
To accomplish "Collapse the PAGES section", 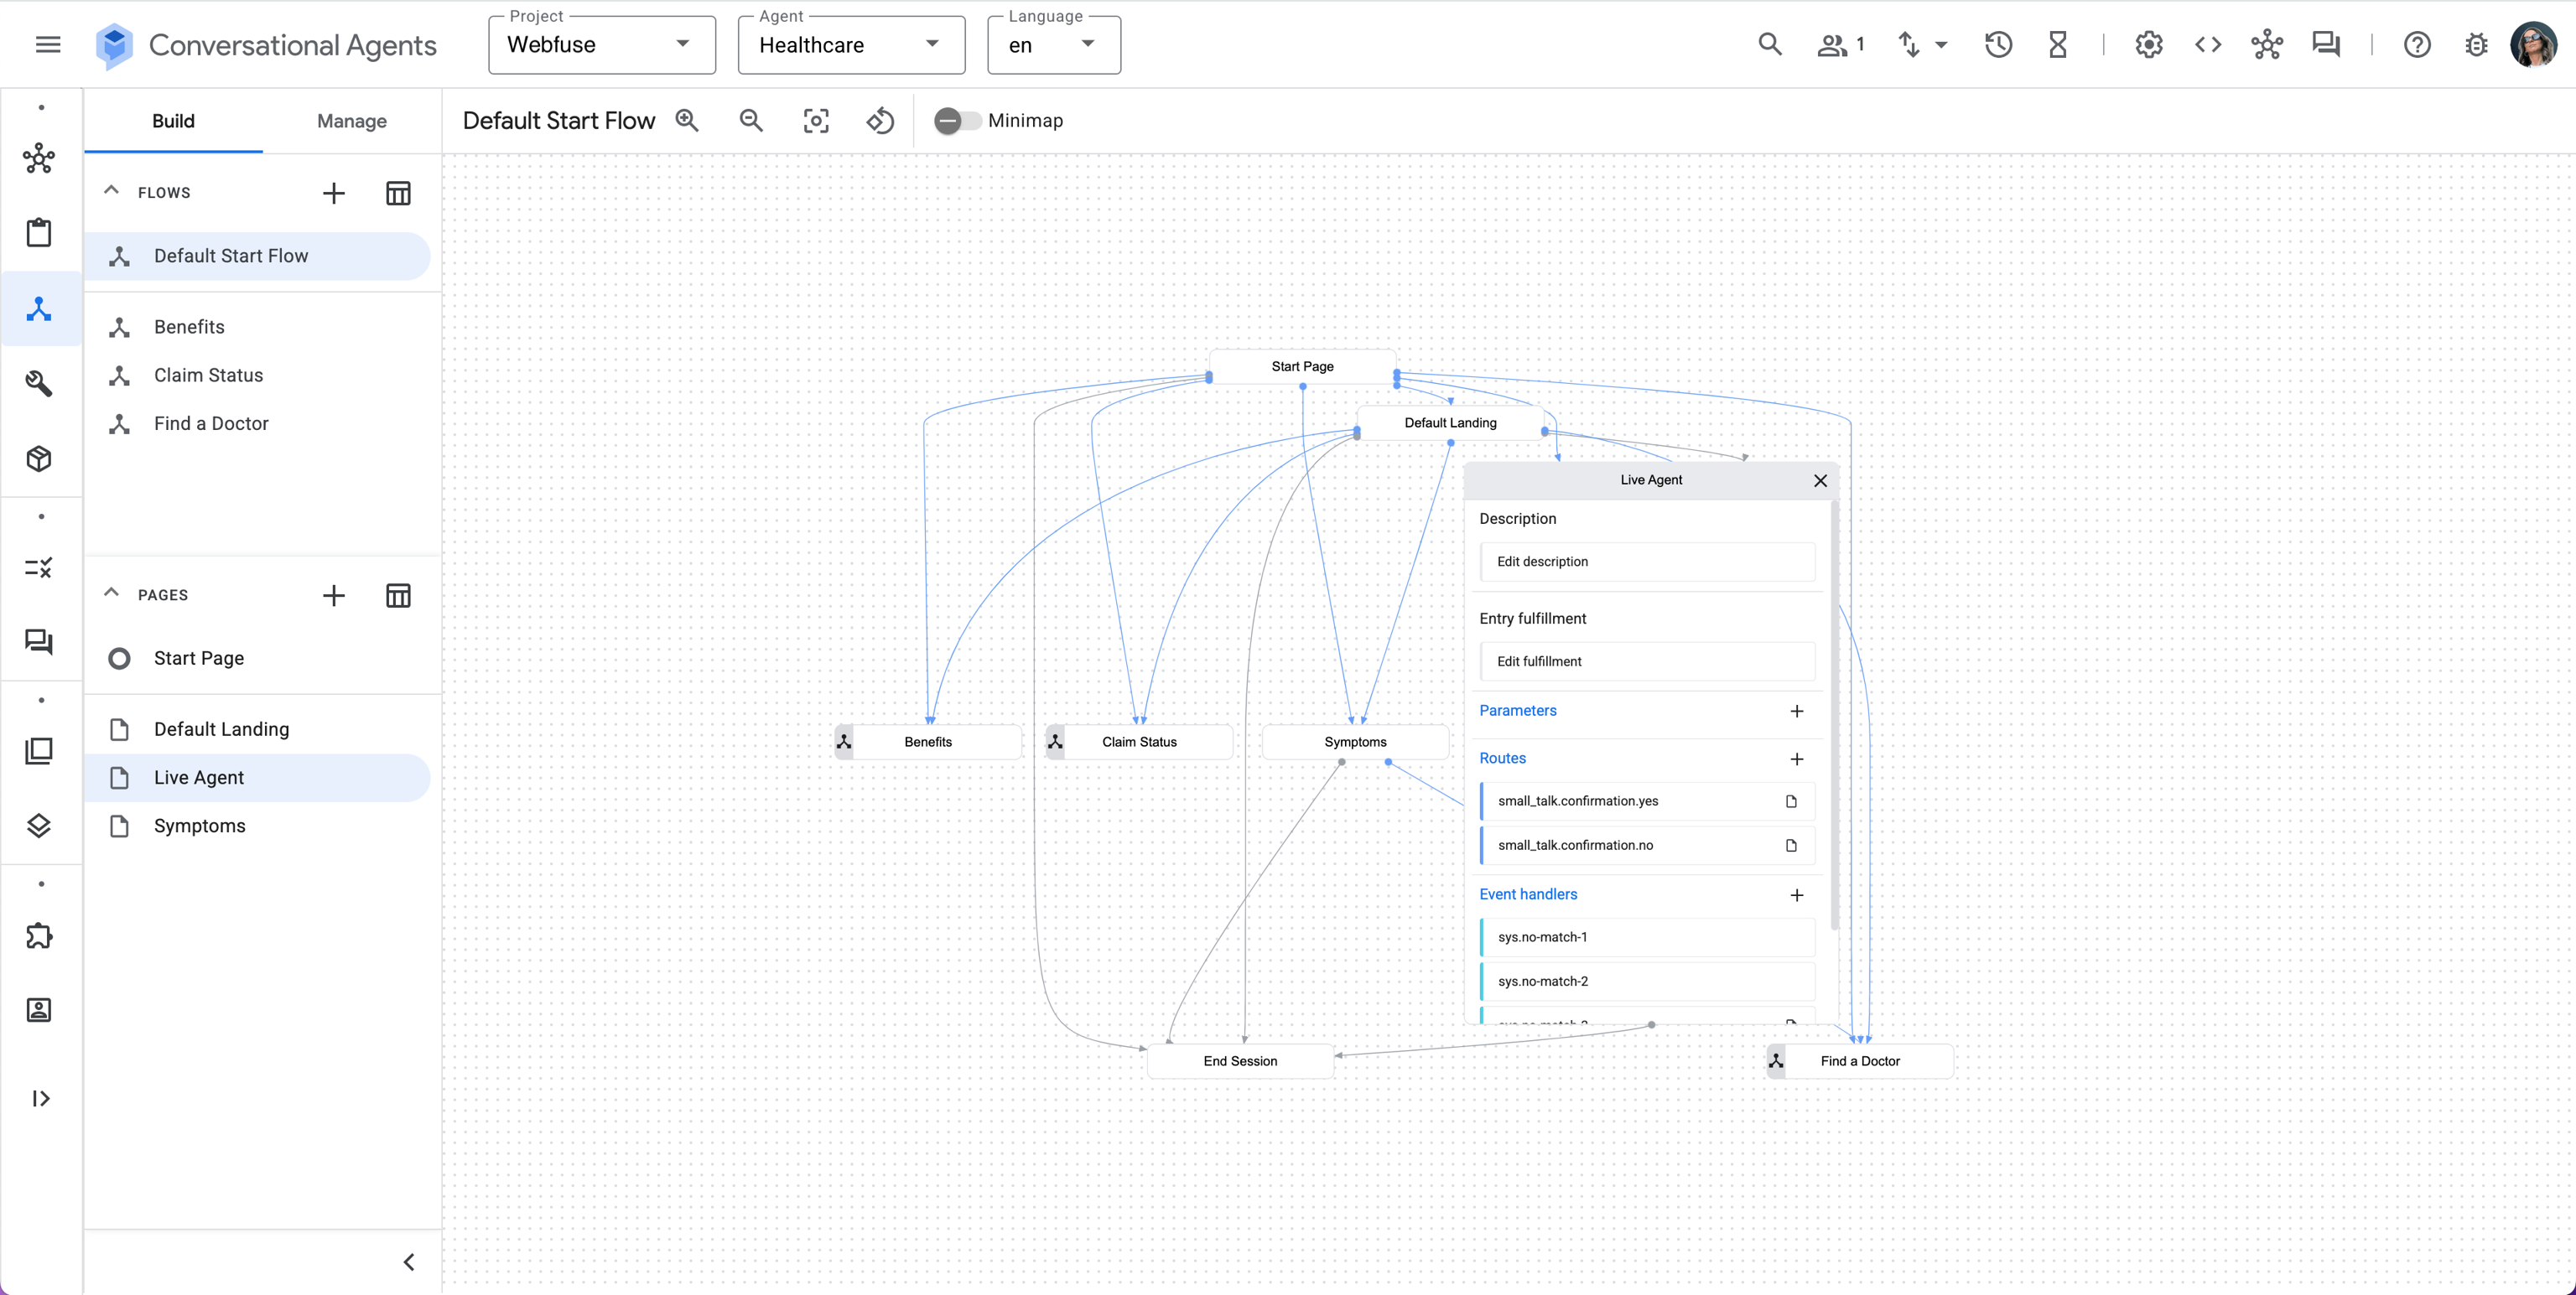I will click(111, 593).
